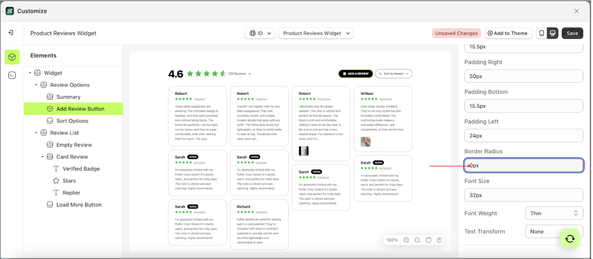Open the Product Reviews Widget dropdown
The height and width of the screenshot is (259, 593).
316,33
